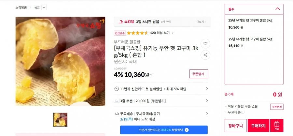The width and height of the screenshot is (293, 136).
Task: Select the sweet potato thumbnail image
Action: (x=60, y=119)
